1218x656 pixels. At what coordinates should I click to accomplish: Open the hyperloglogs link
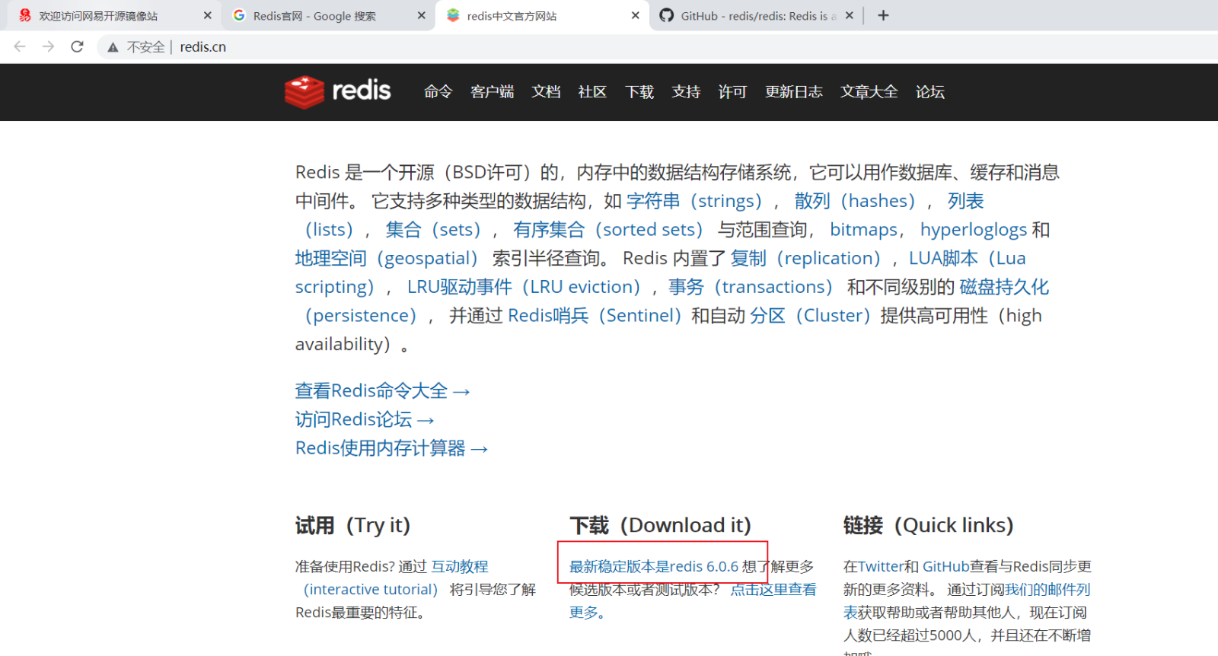pyautogui.click(x=974, y=230)
